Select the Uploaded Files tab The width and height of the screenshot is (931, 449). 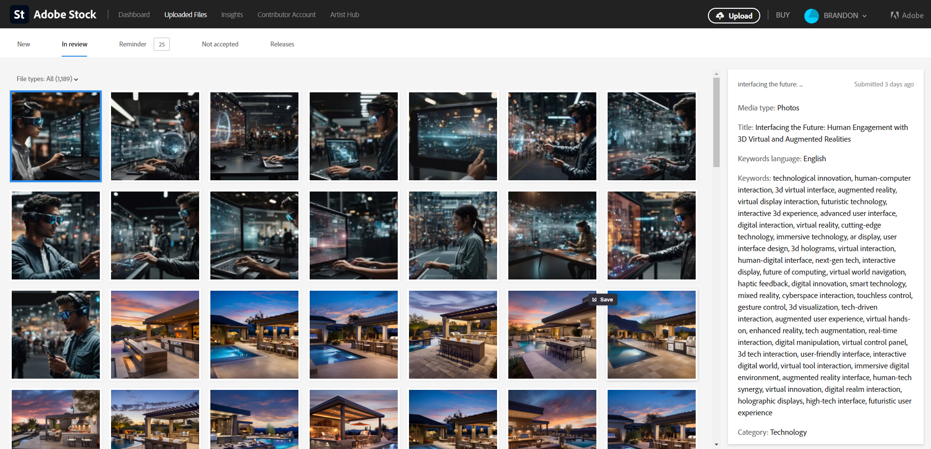(185, 15)
